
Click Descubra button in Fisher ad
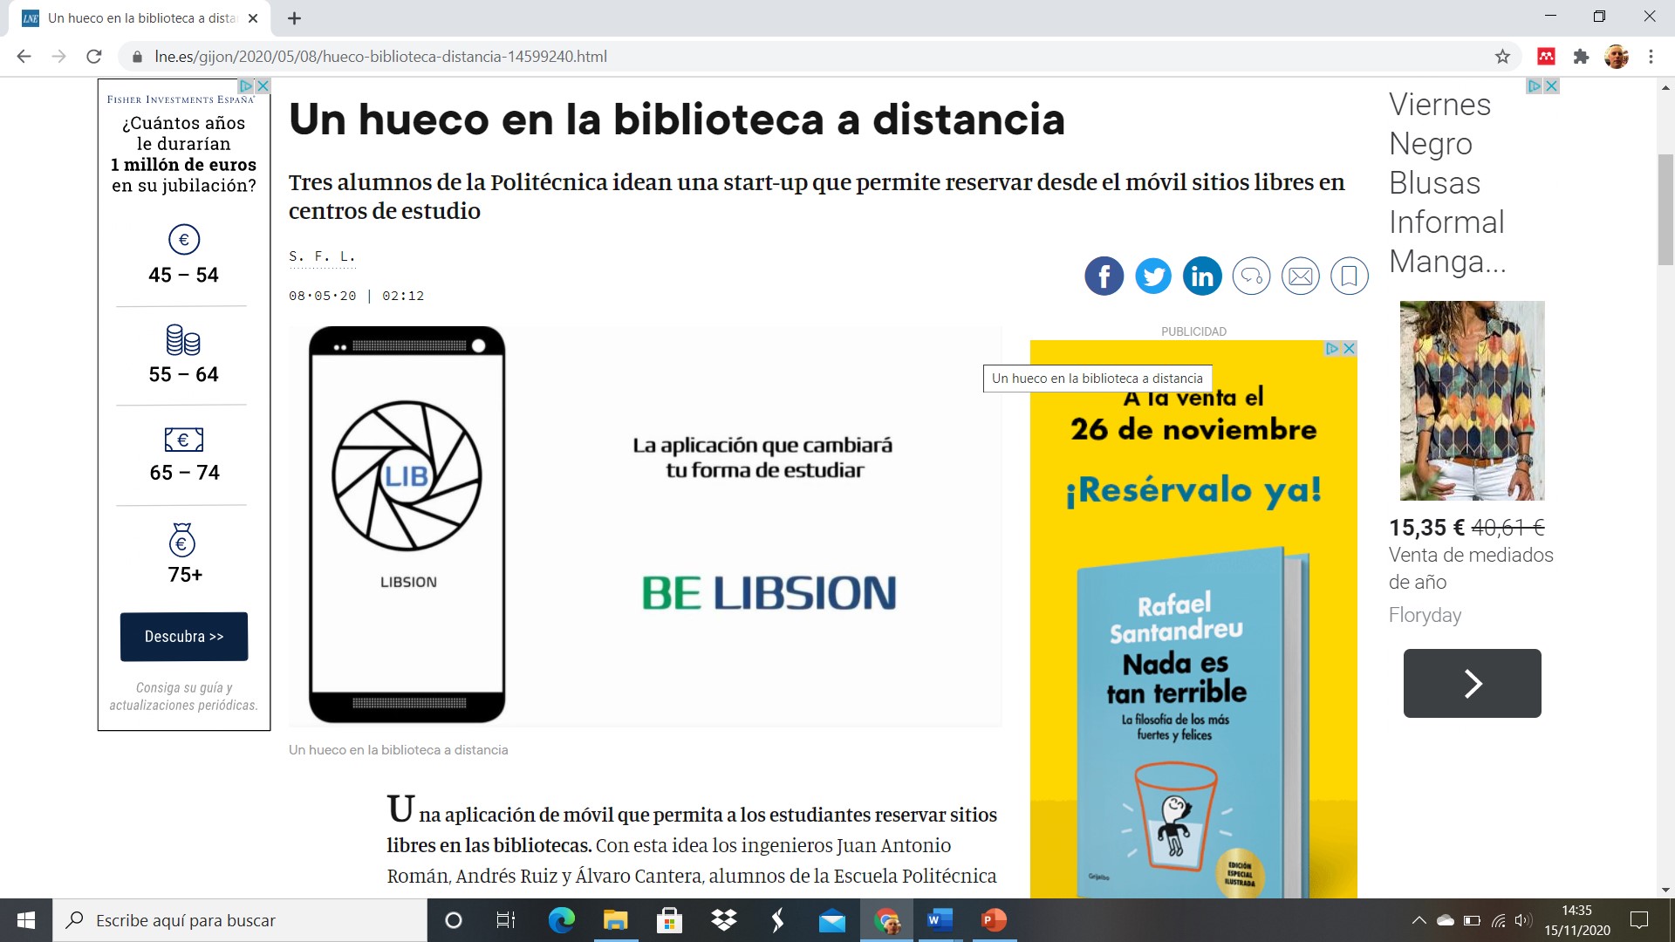184,637
